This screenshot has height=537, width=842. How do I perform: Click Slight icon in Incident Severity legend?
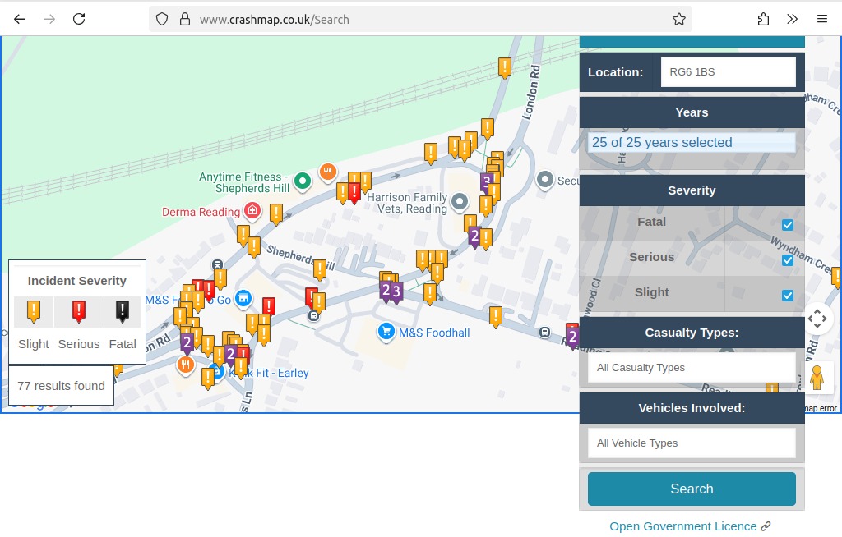click(33, 311)
